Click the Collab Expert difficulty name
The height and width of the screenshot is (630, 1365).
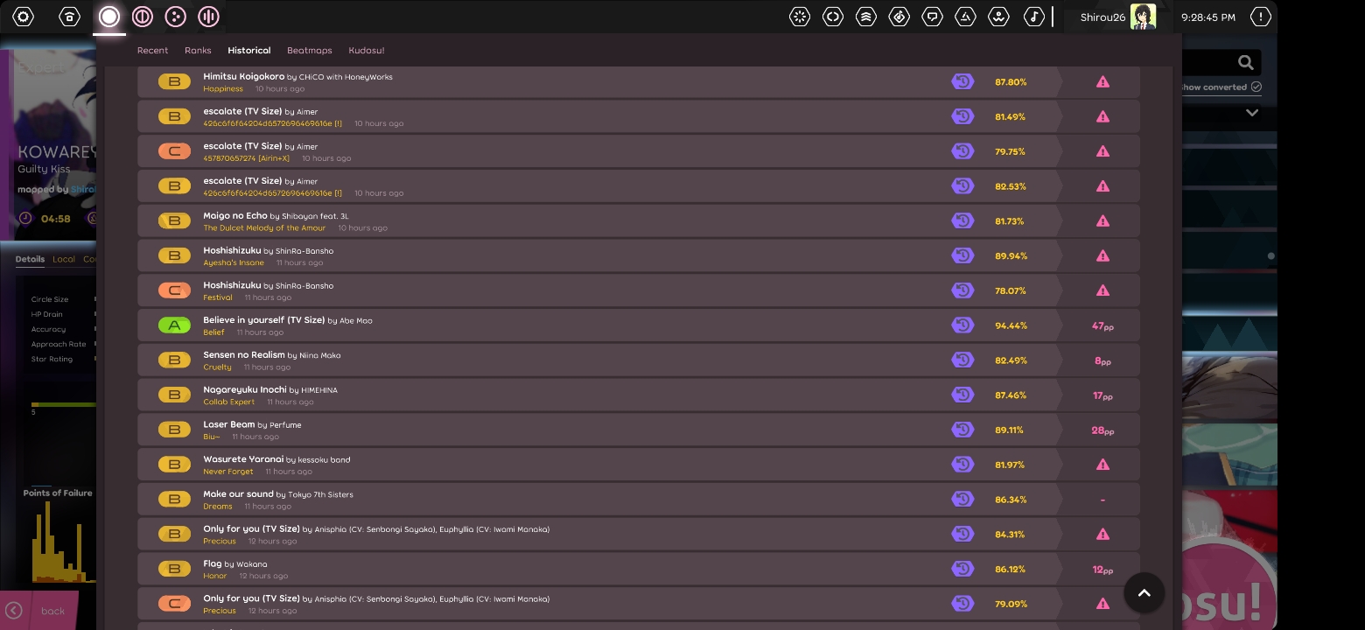pos(229,402)
